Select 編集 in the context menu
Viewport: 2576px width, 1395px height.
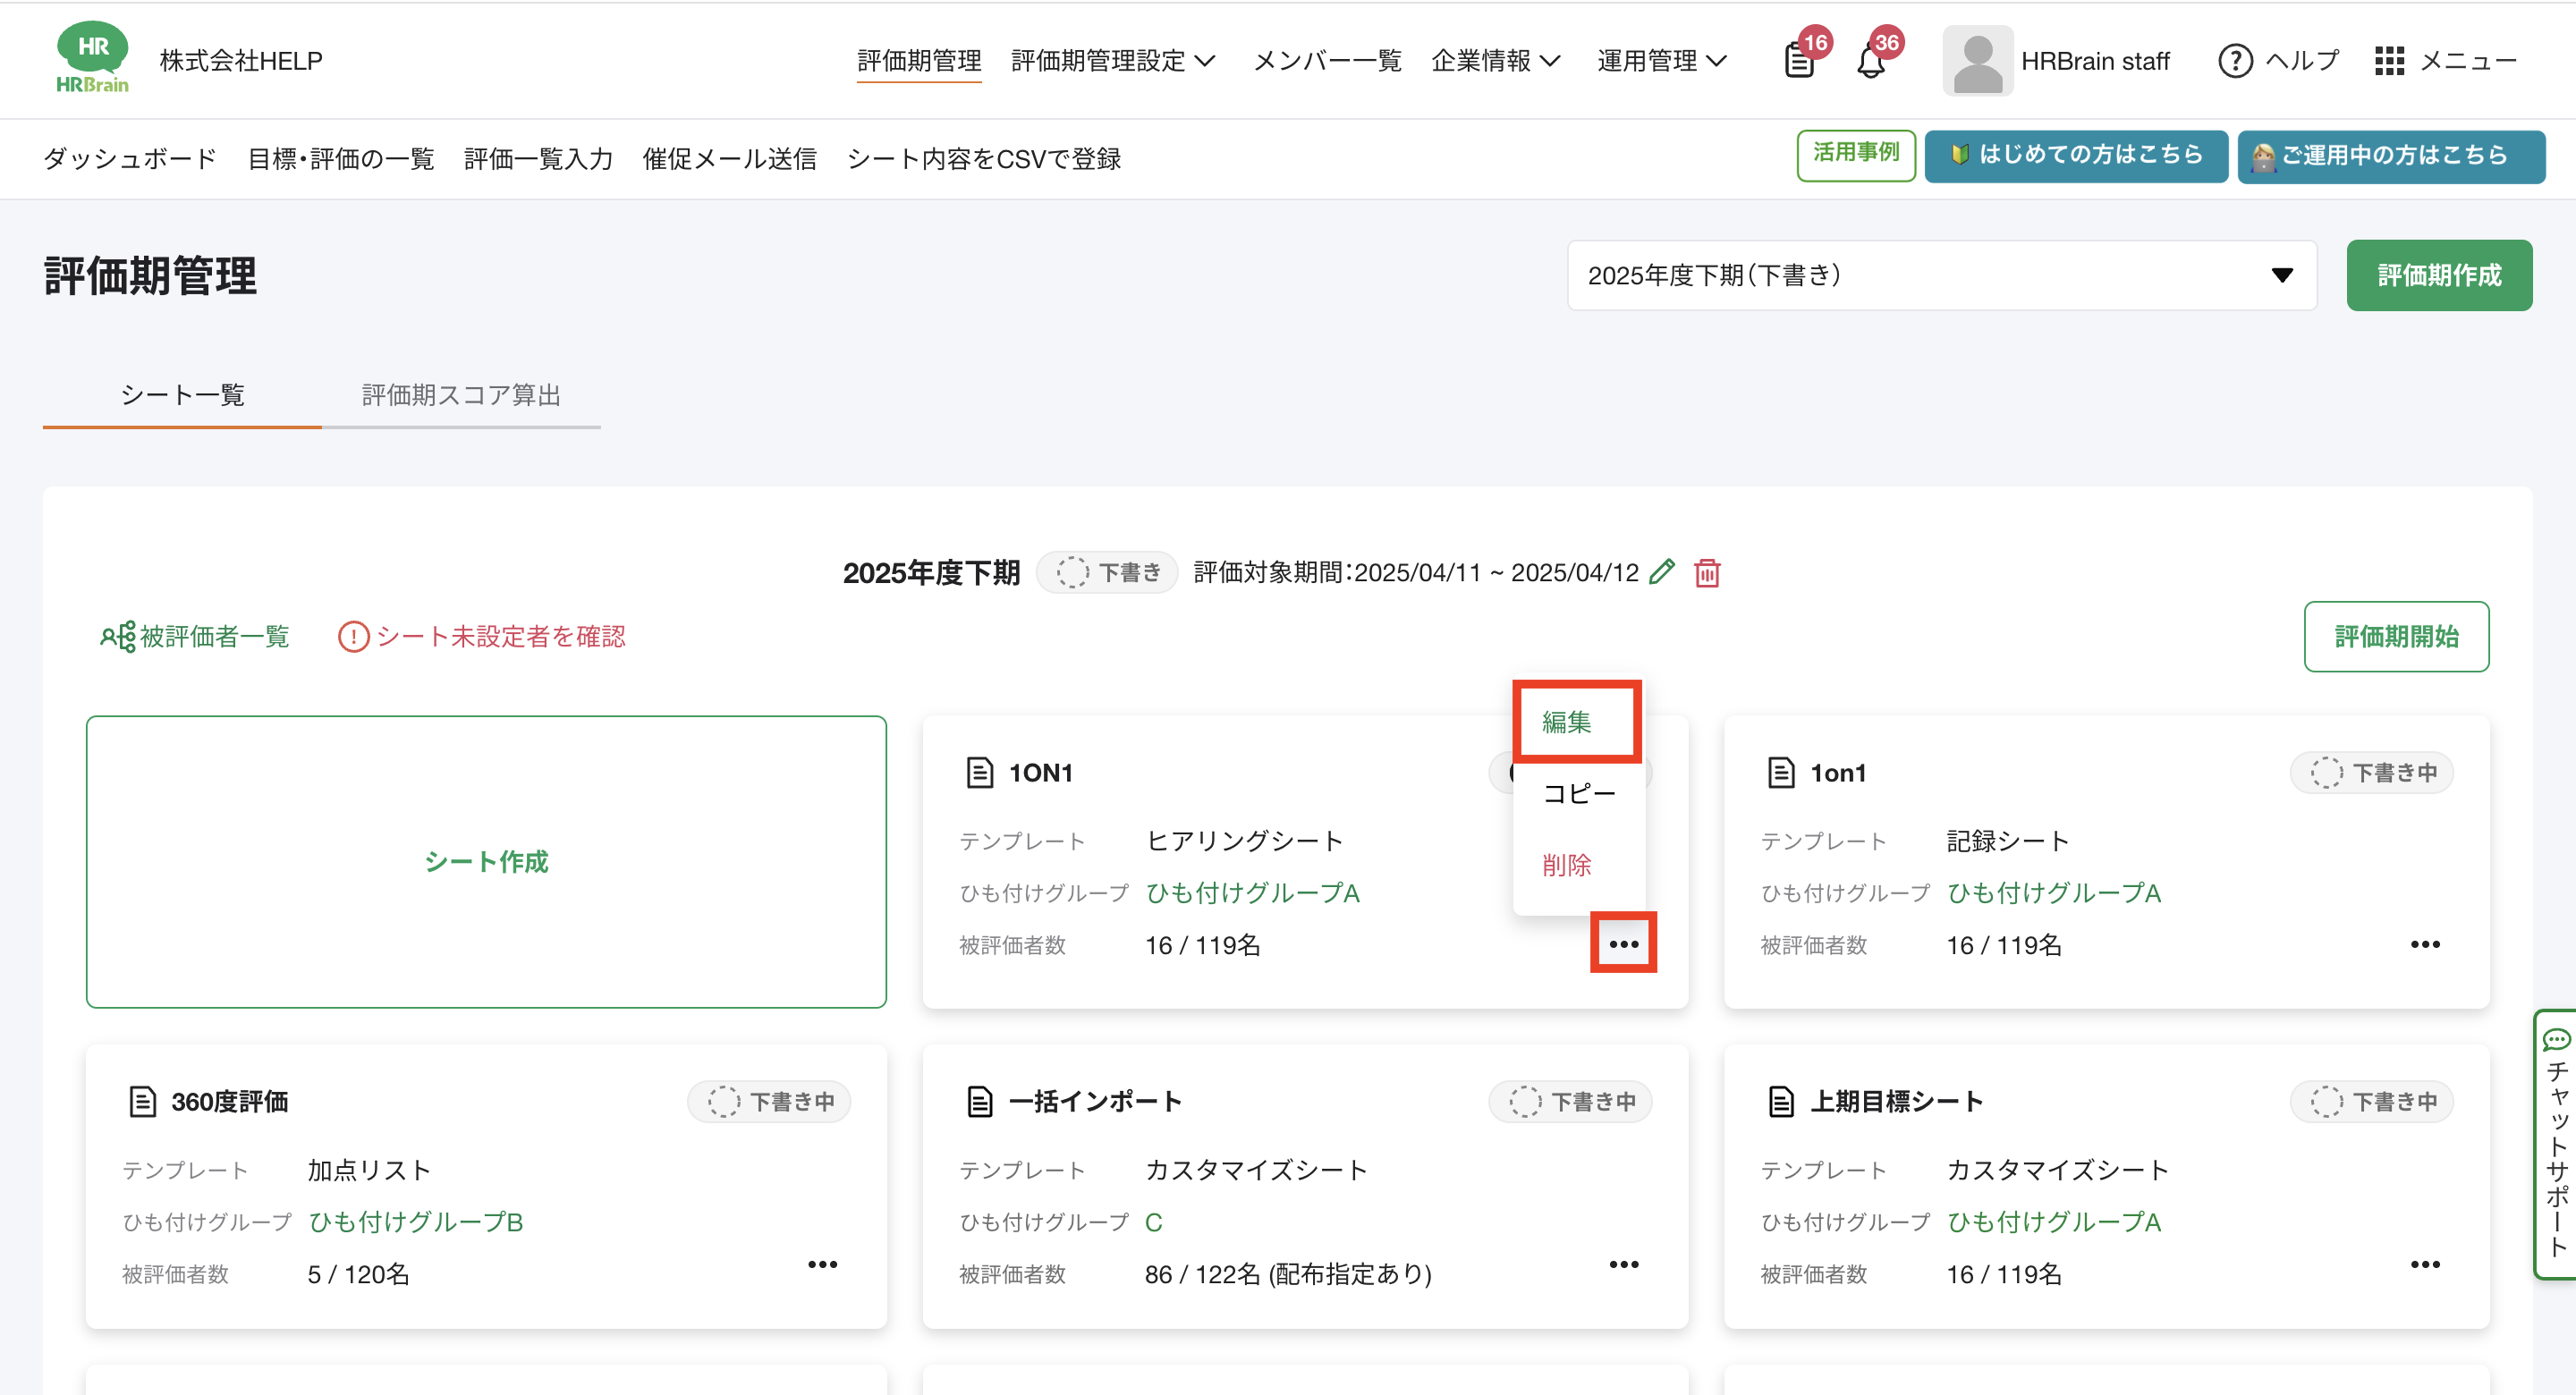click(1566, 722)
